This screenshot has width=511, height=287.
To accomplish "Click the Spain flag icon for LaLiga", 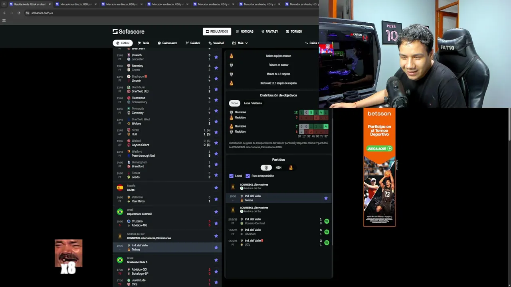I will pos(120,188).
